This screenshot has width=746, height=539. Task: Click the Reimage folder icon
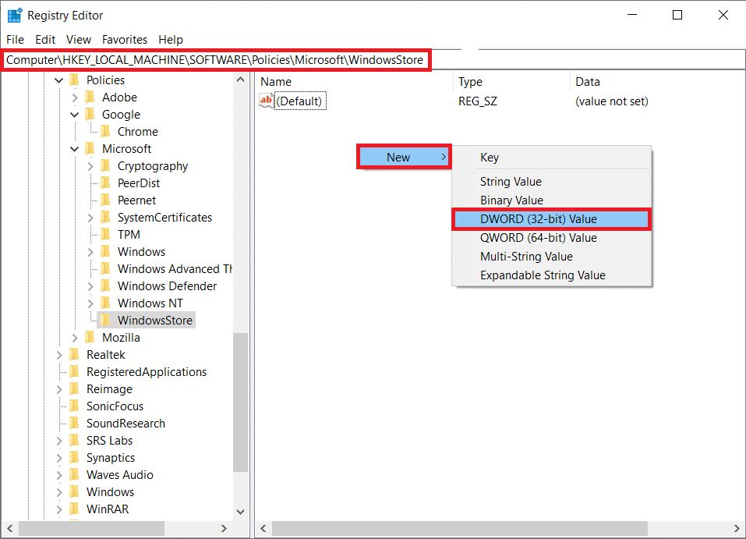(74, 388)
